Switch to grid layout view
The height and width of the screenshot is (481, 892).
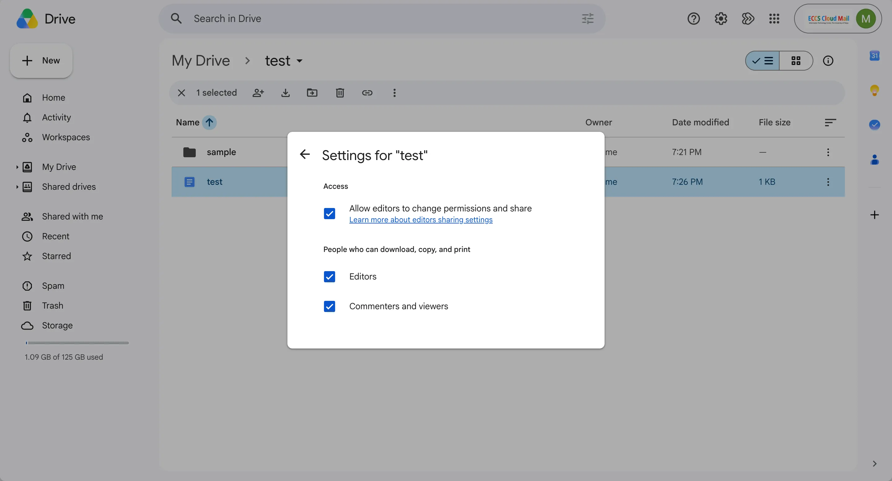coord(796,61)
